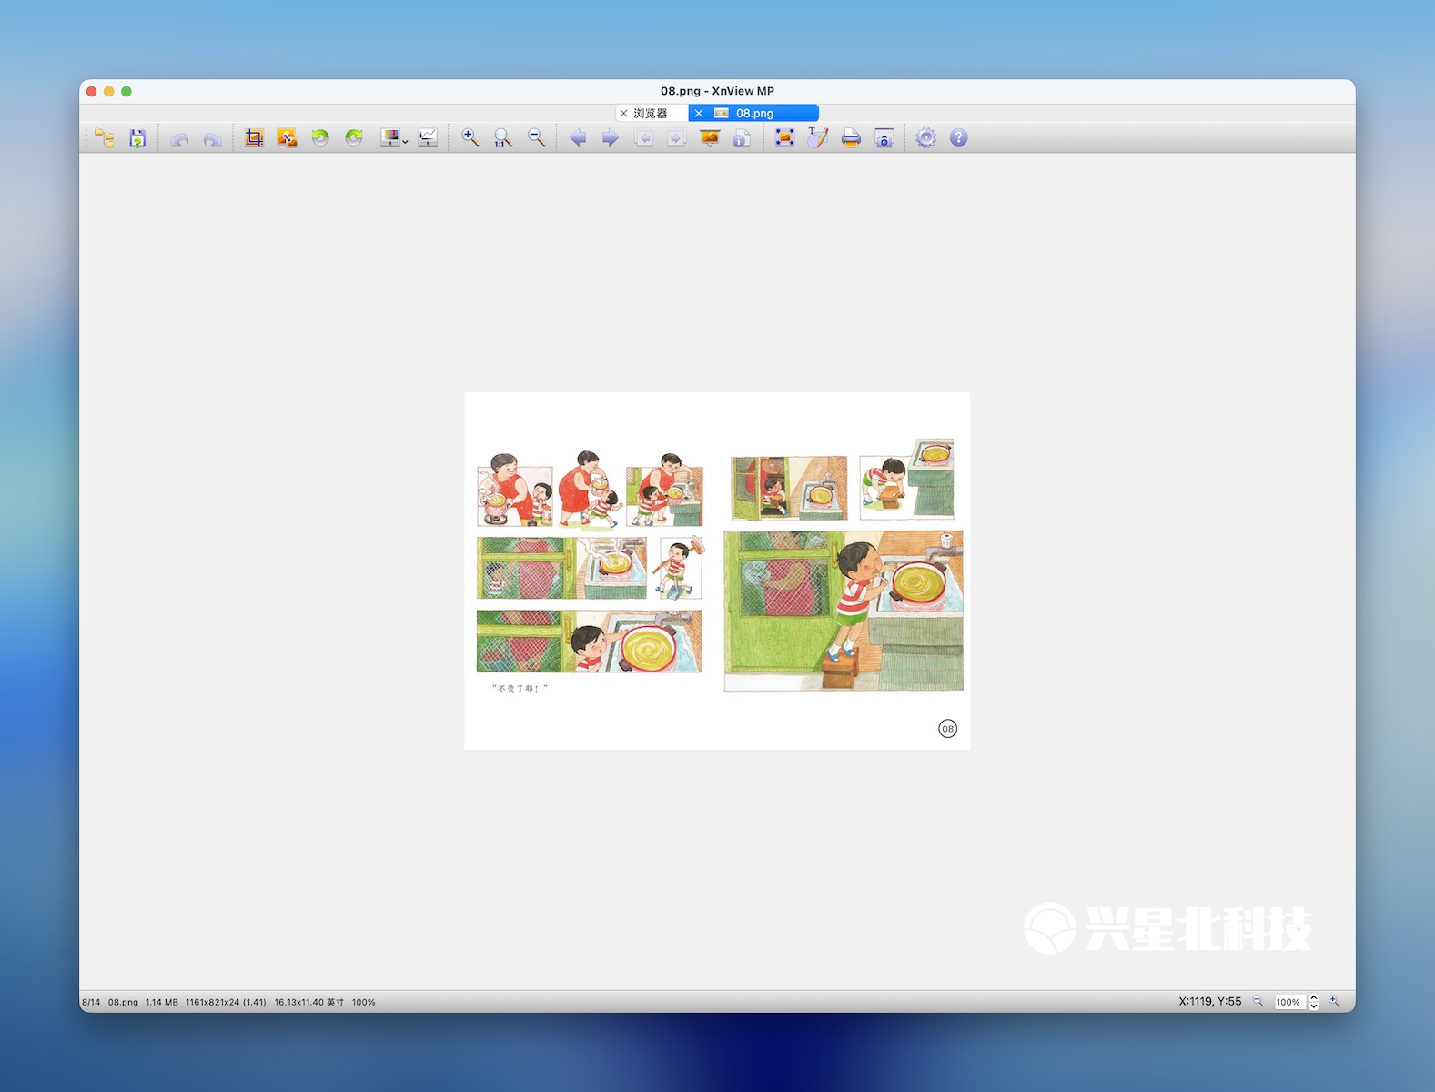Open the Resize image tool
This screenshot has height=1092, width=1435.
click(x=288, y=138)
